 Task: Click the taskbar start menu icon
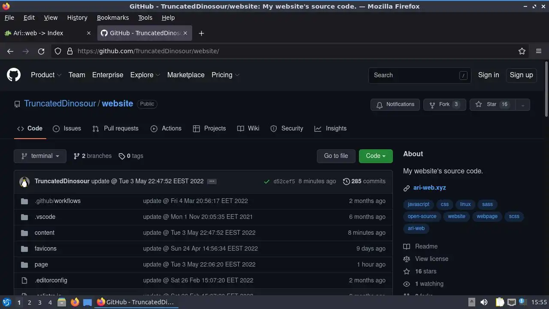click(6, 302)
